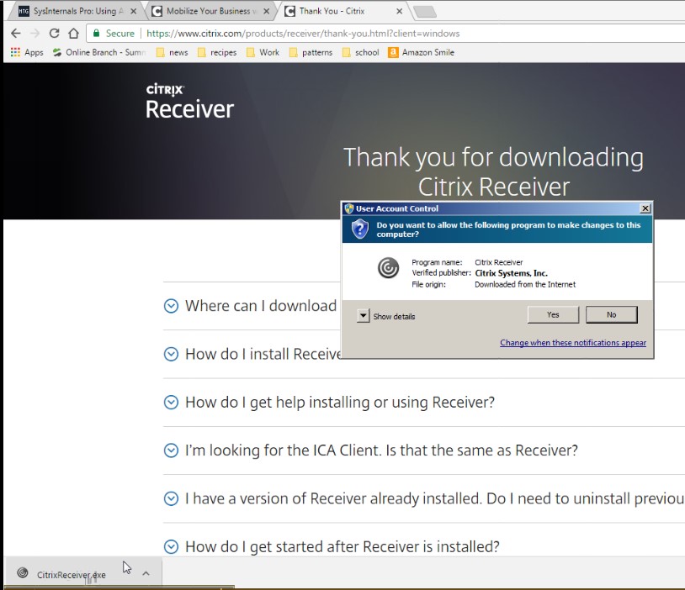Viewport: 685px width, 590px height.
Task: Click the Citrix Receiver program icon in UAC dialog
Action: click(x=389, y=267)
